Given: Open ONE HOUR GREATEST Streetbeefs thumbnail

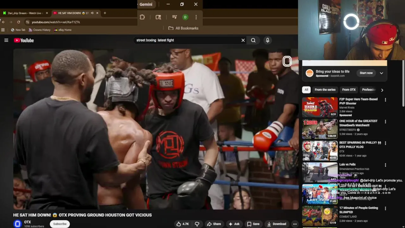Looking at the screenshot, I should click(320, 129).
